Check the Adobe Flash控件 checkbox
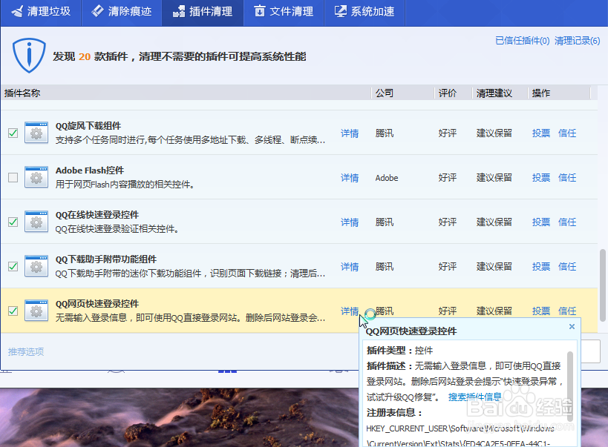 pos(13,177)
